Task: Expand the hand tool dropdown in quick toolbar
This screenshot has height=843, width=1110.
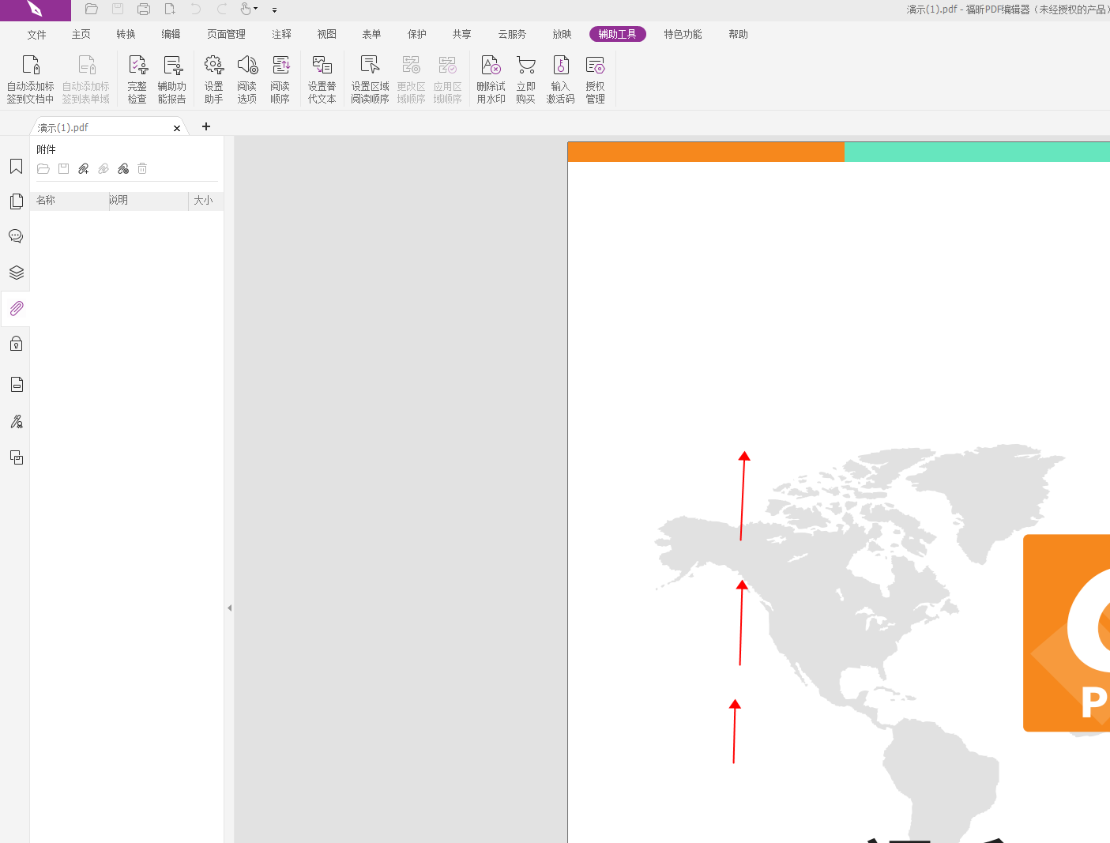Action: pos(256,9)
